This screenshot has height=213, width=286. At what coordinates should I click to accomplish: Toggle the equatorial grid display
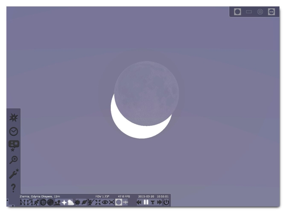43,203
